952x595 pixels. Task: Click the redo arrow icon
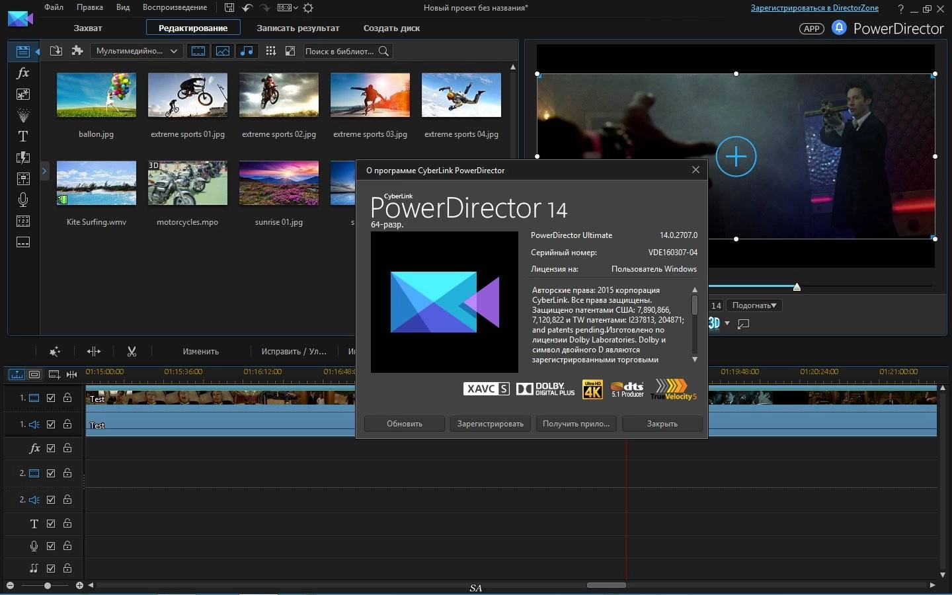click(x=264, y=8)
